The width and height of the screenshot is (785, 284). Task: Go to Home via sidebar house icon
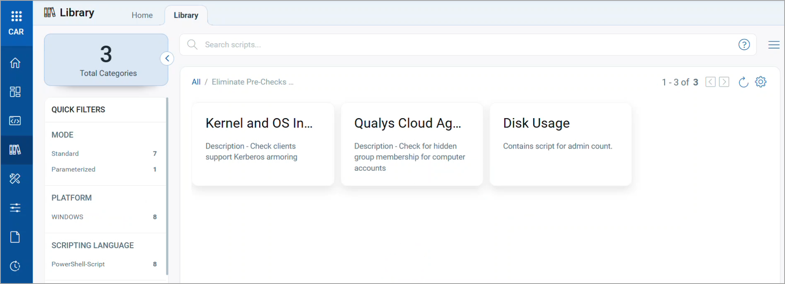click(15, 63)
